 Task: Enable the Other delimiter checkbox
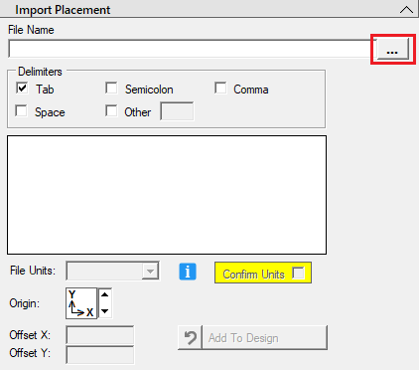pos(111,110)
